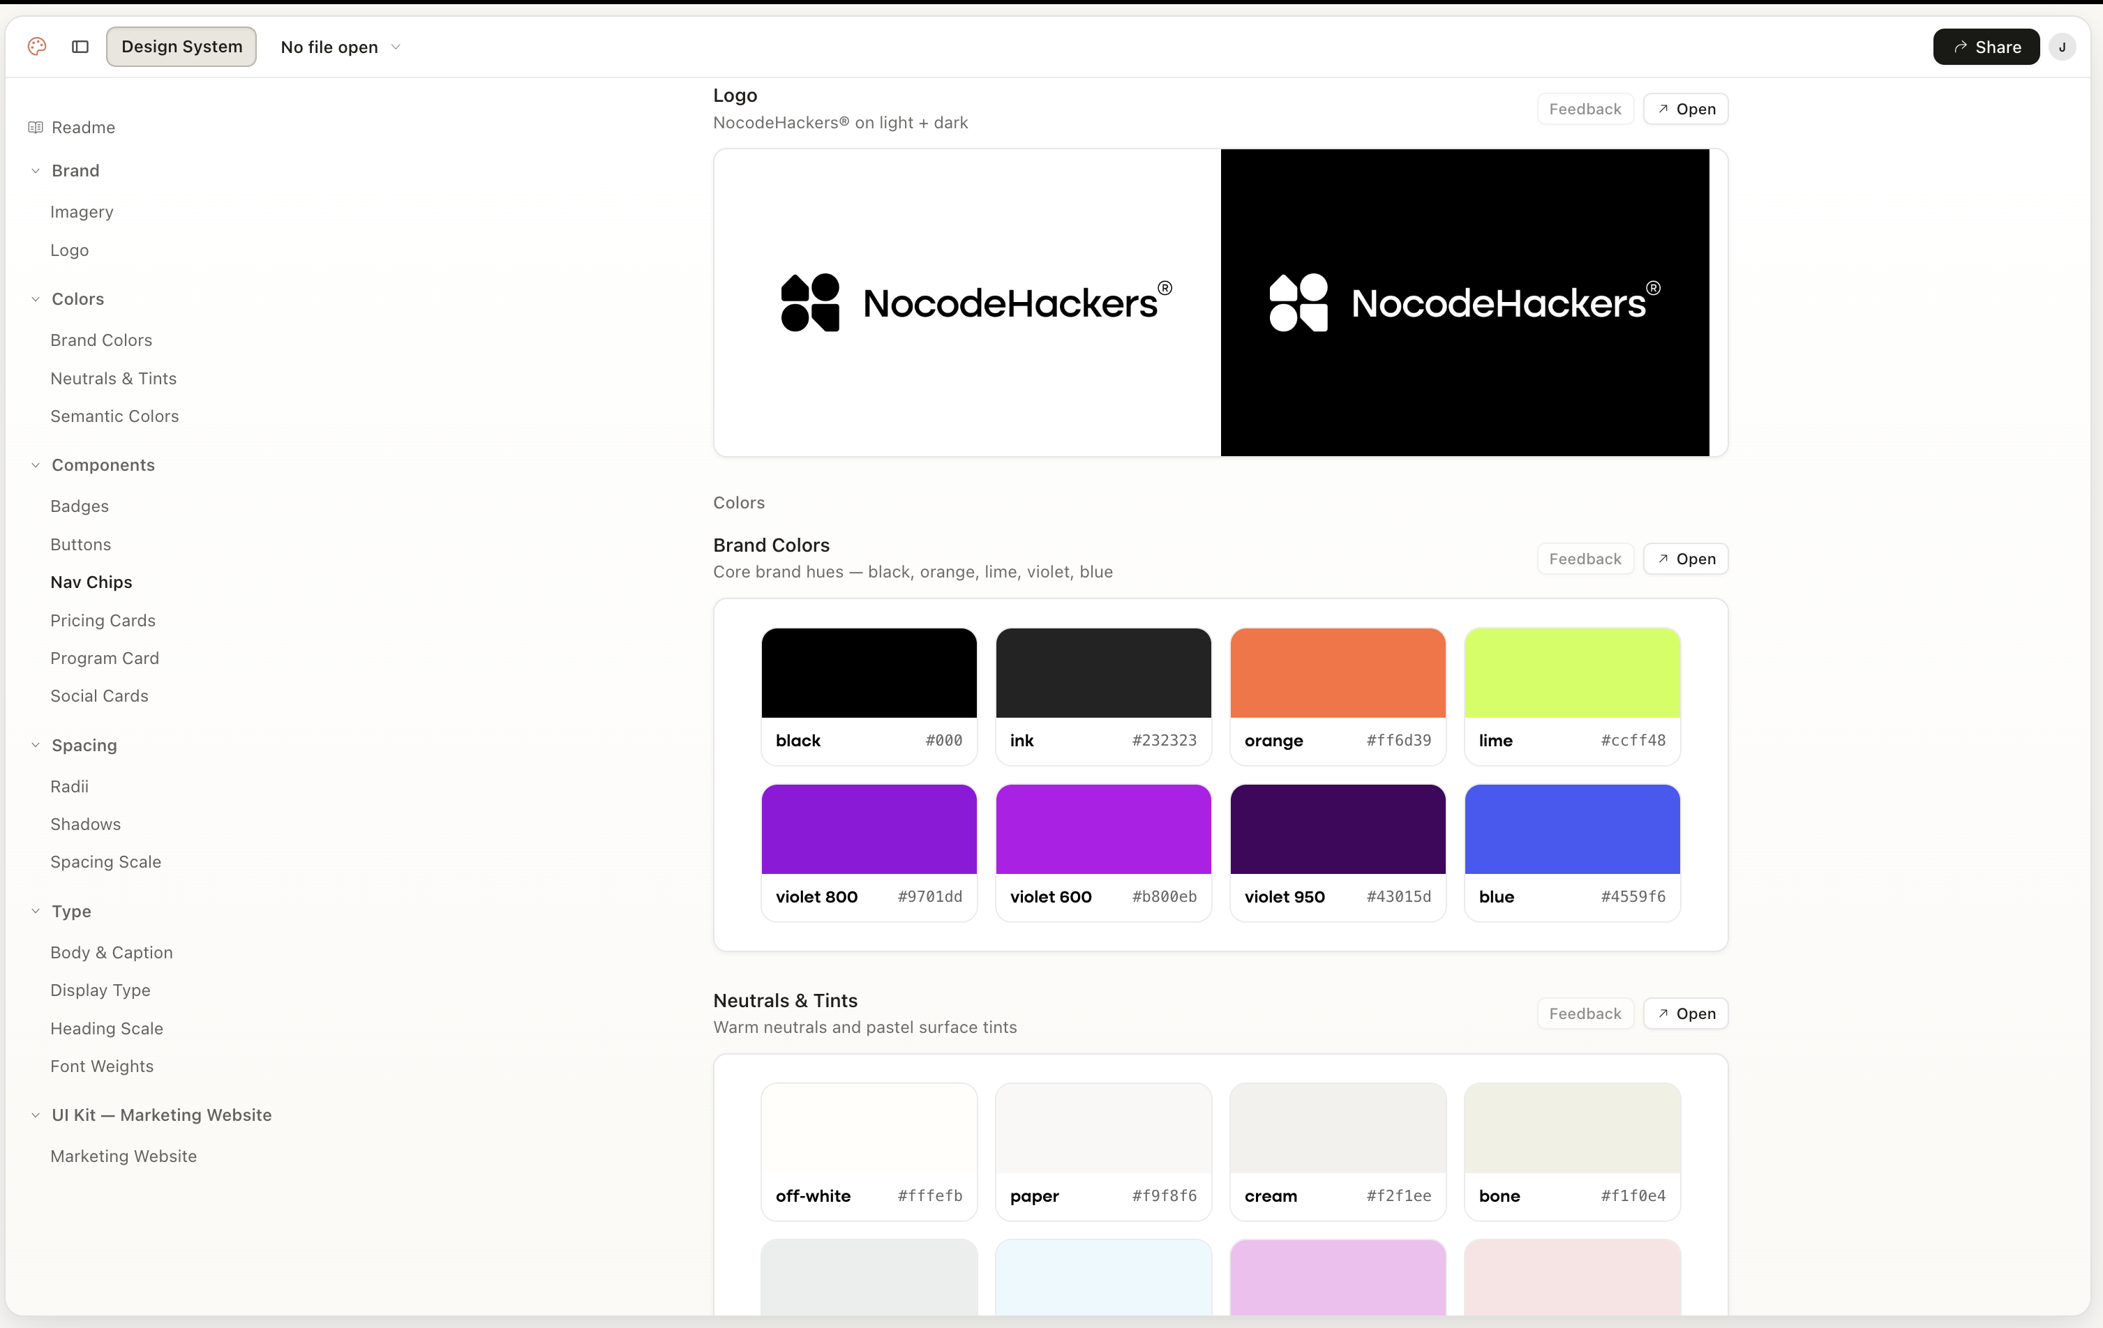Click Feedback for Brand Colors section
The height and width of the screenshot is (1328, 2103).
coord(1585,559)
